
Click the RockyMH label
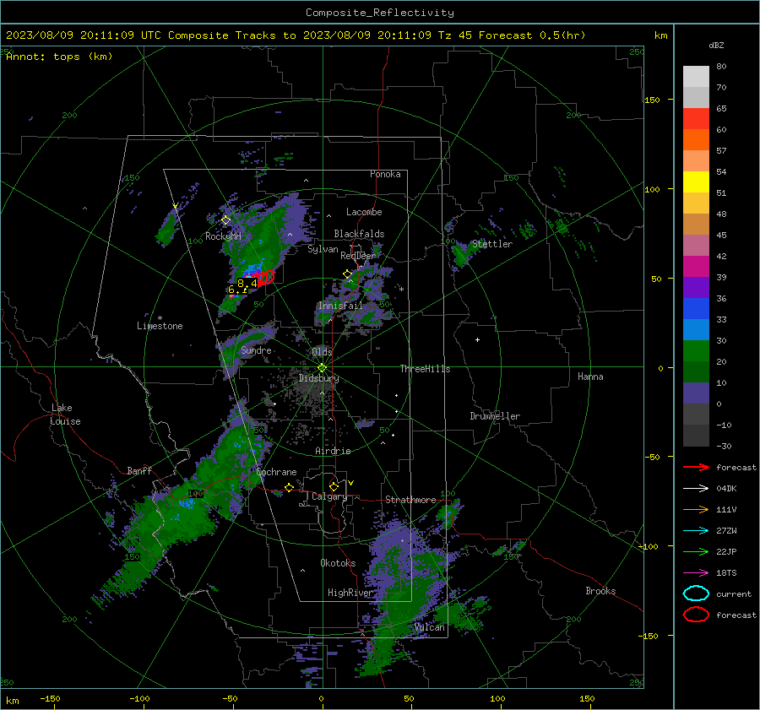(223, 236)
